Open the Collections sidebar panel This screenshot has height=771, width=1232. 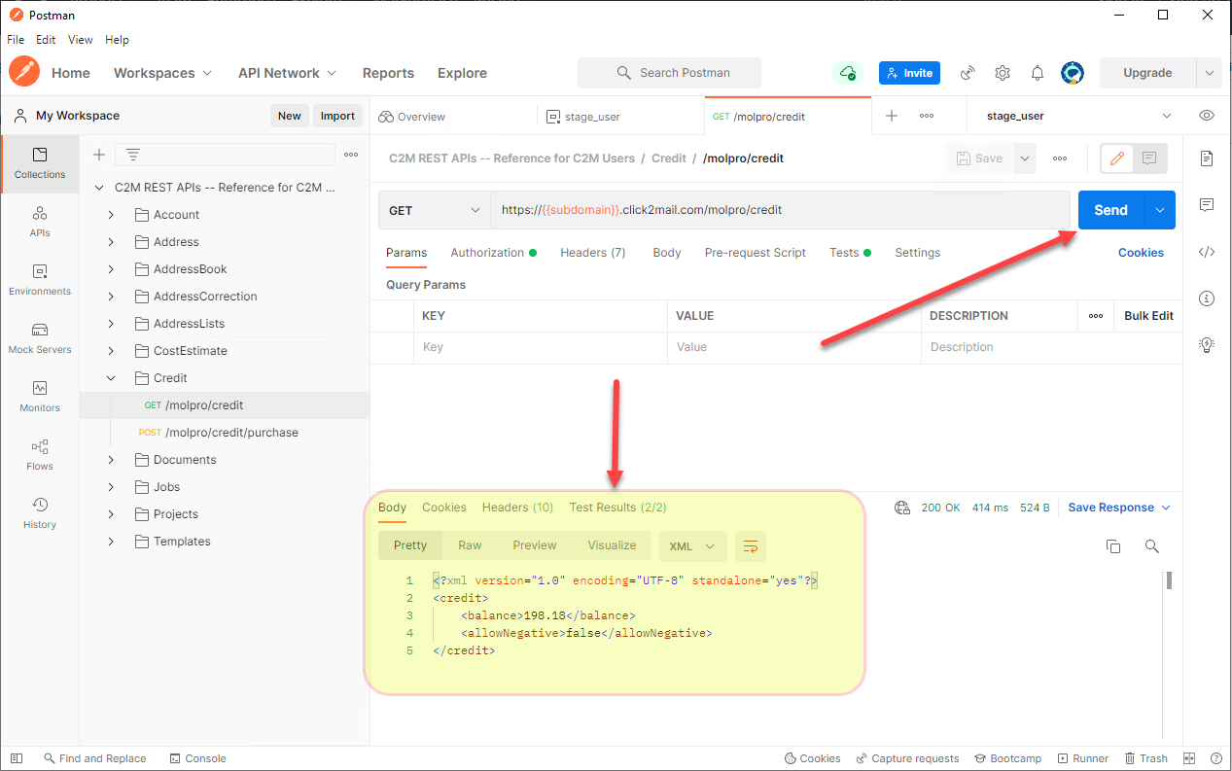(x=40, y=163)
